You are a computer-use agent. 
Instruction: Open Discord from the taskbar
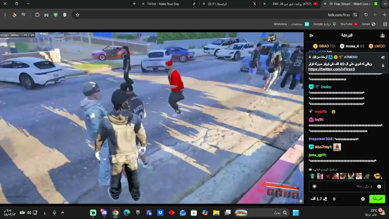[104, 213]
